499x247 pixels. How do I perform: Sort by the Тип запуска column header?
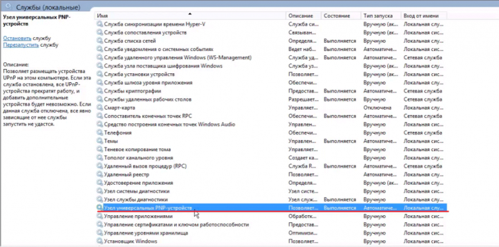pyautogui.click(x=380, y=16)
